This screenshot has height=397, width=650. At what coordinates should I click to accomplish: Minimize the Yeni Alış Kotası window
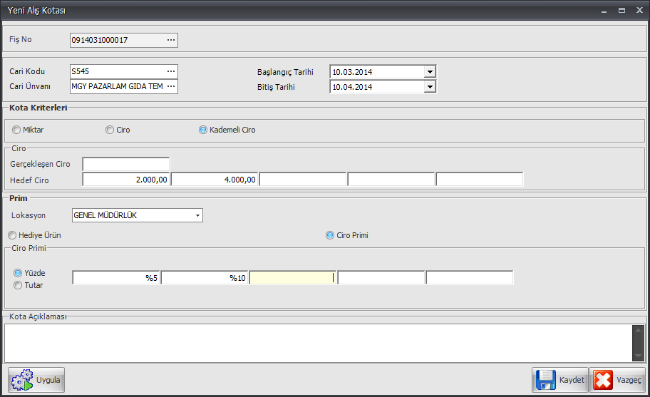click(x=604, y=11)
